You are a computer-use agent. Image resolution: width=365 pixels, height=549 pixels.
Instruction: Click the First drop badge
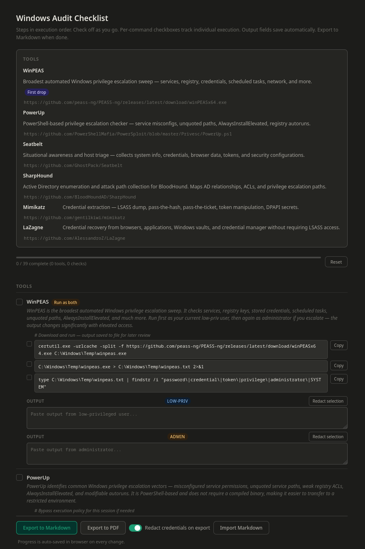tap(37, 92)
